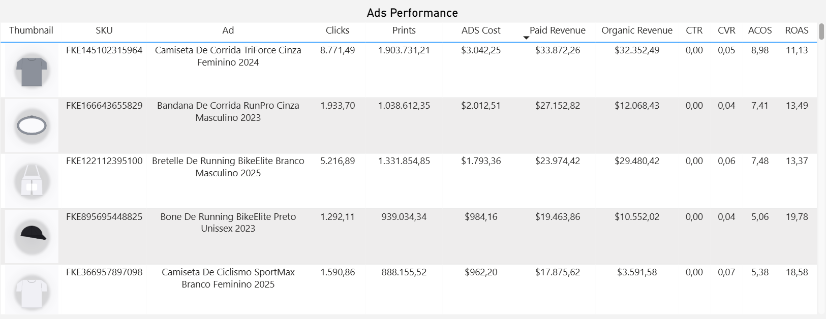Sort the table by Ad name
The height and width of the screenshot is (319, 826).
click(x=228, y=30)
